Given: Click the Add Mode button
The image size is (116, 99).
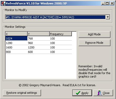Looking at the screenshot, I should (94, 34).
